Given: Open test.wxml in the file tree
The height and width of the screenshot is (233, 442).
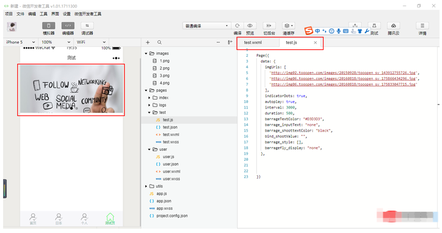Looking at the screenshot, I should click(171, 135).
